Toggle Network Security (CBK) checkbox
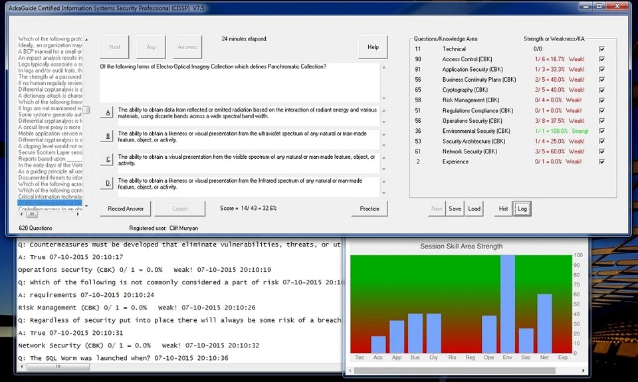 (x=602, y=151)
